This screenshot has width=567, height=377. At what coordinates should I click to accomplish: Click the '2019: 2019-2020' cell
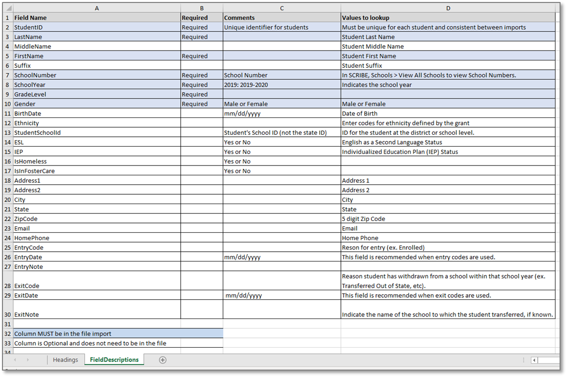click(282, 84)
